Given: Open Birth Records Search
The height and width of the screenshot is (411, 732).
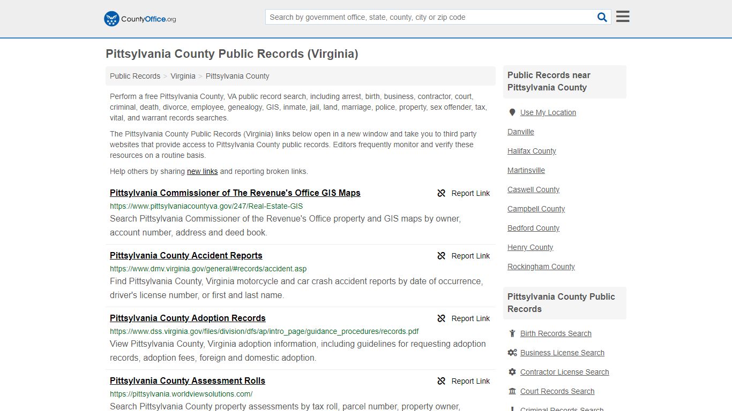Looking at the screenshot, I should point(556,333).
